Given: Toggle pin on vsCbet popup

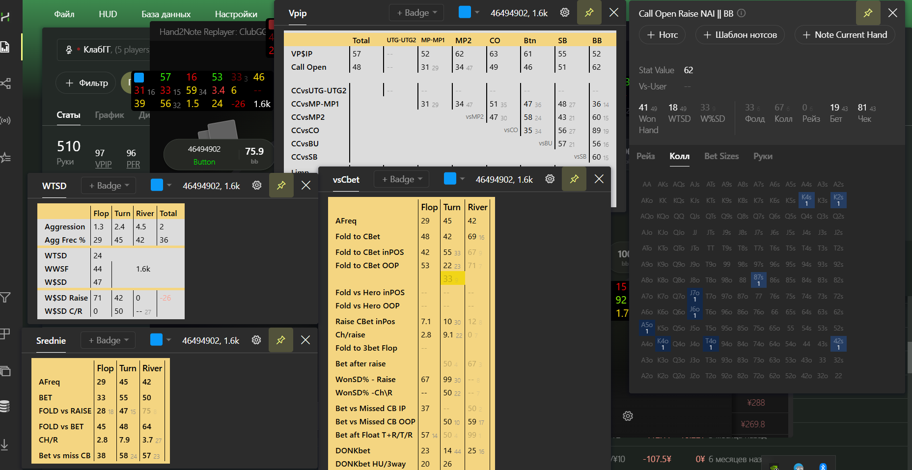Looking at the screenshot, I should (574, 179).
